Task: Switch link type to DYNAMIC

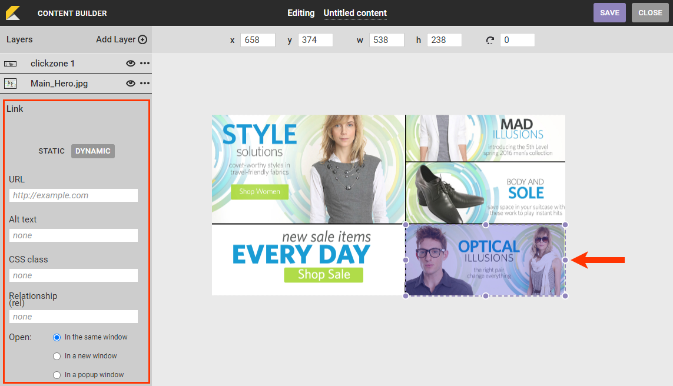Action: (93, 151)
